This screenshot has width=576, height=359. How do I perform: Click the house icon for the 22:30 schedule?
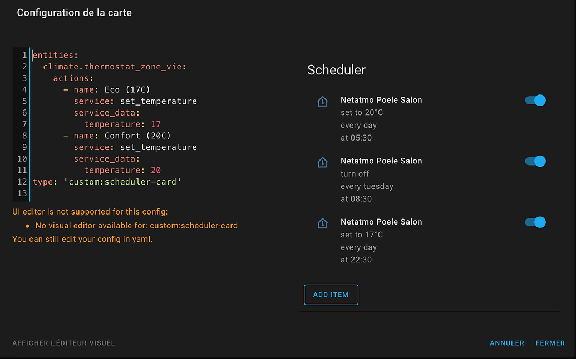click(x=323, y=223)
